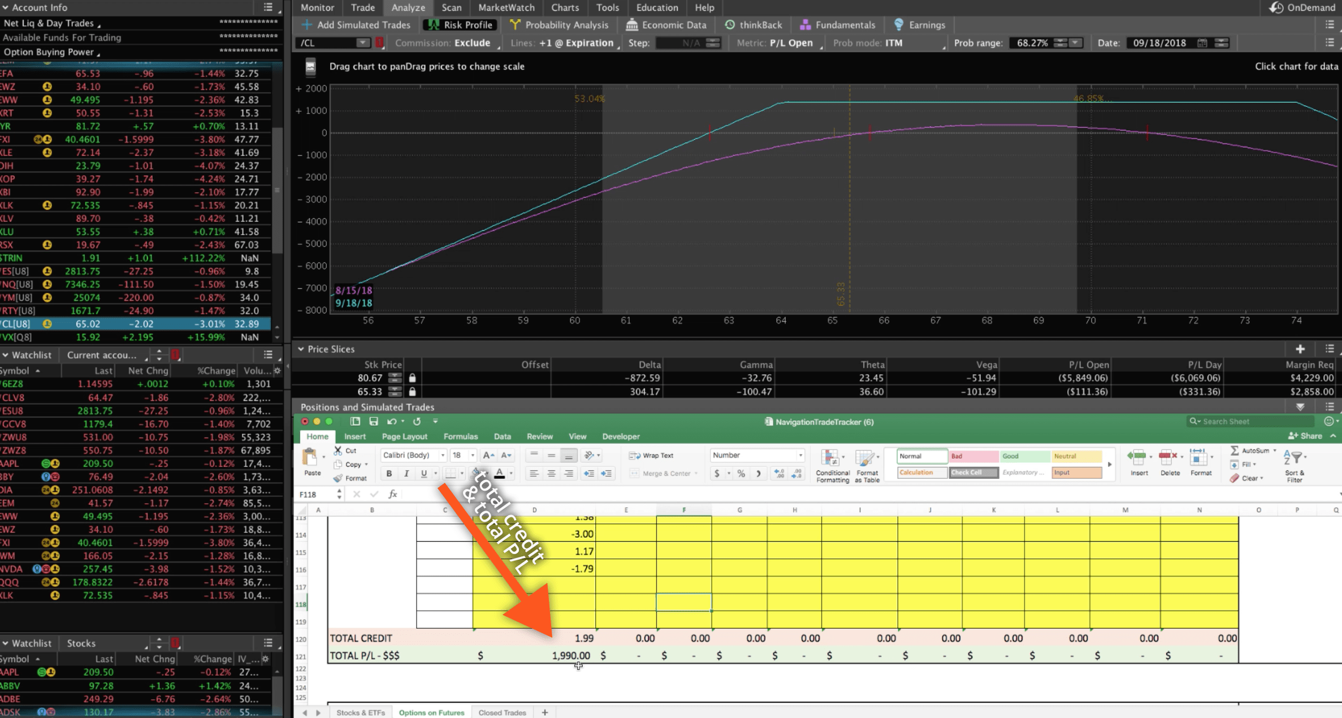
Task: Click the Excel Save icon
Action: [373, 421]
